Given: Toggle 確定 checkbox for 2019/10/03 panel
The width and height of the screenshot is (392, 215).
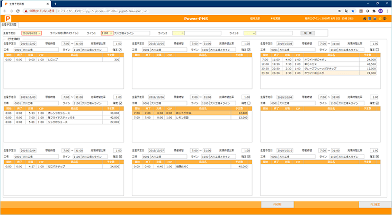Looking at the screenshot, I should tap(120, 103).
